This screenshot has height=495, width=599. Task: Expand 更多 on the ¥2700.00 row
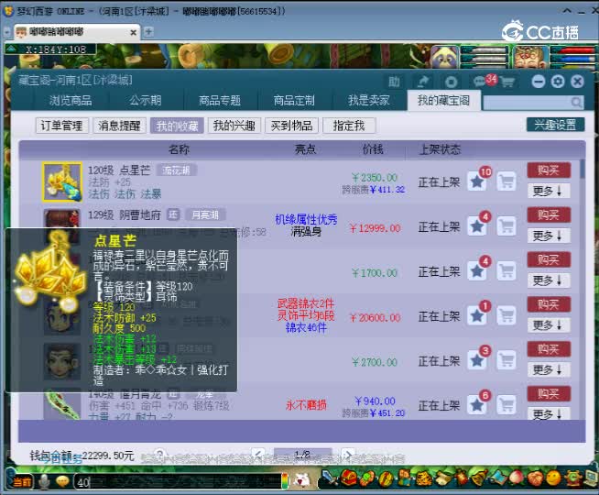(549, 369)
